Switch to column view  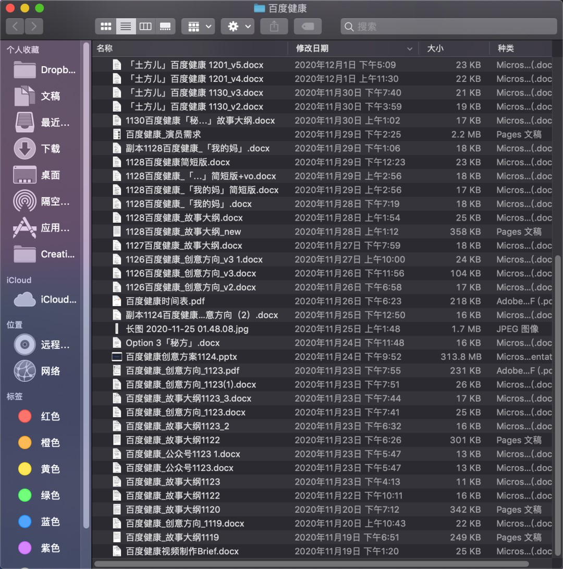click(145, 26)
